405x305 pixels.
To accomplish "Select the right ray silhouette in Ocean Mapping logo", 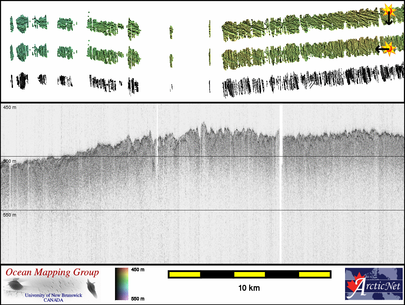I will 92,287.
